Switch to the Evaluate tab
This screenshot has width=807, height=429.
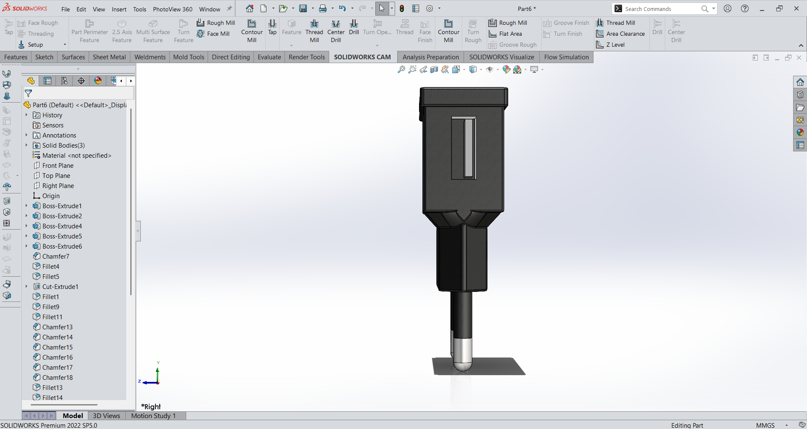(269, 57)
